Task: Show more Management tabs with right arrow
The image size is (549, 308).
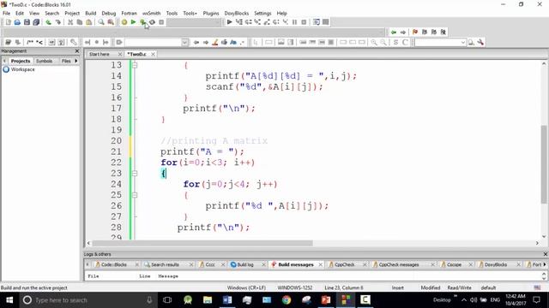Action: (76, 61)
